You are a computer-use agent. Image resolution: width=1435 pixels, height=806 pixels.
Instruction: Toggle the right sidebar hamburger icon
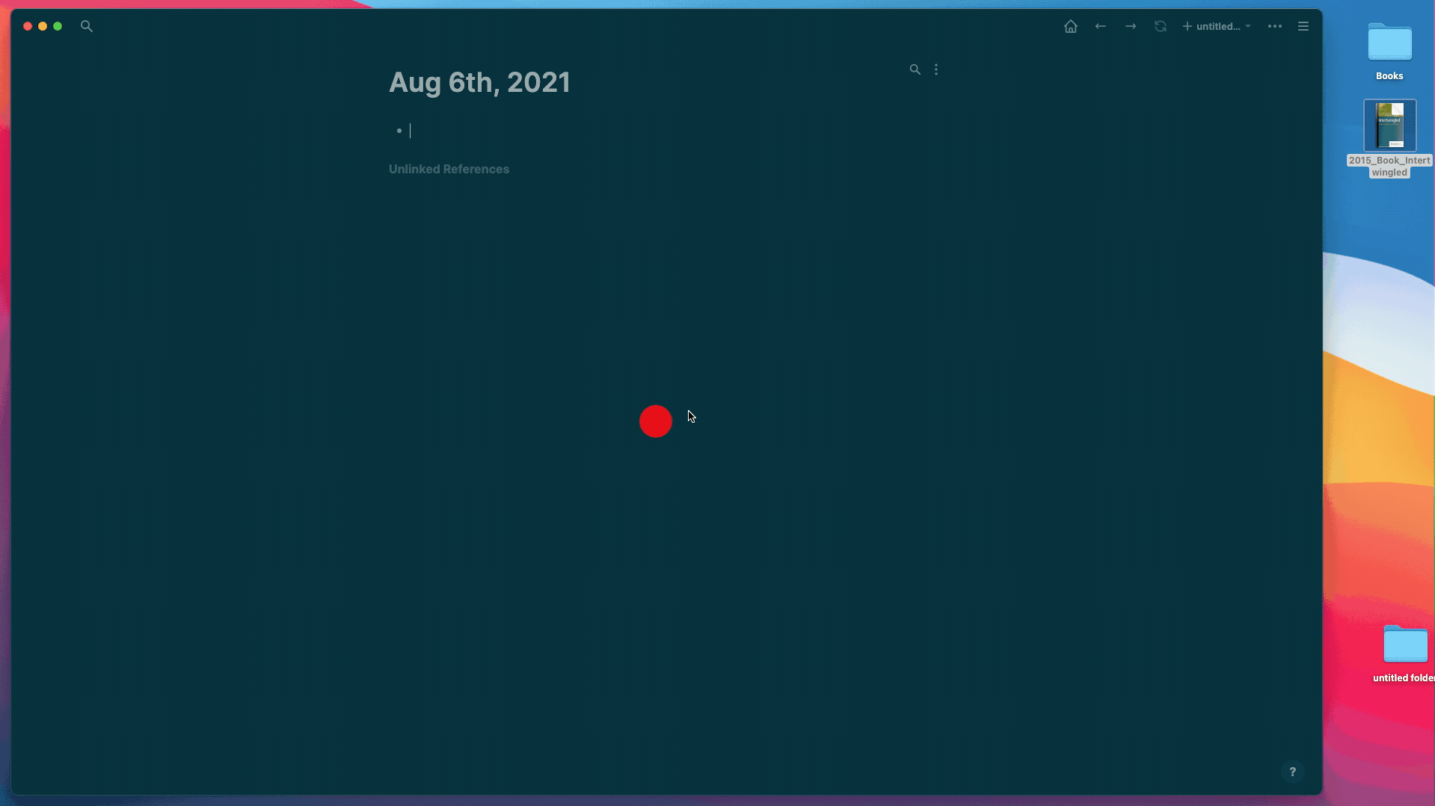1303,26
